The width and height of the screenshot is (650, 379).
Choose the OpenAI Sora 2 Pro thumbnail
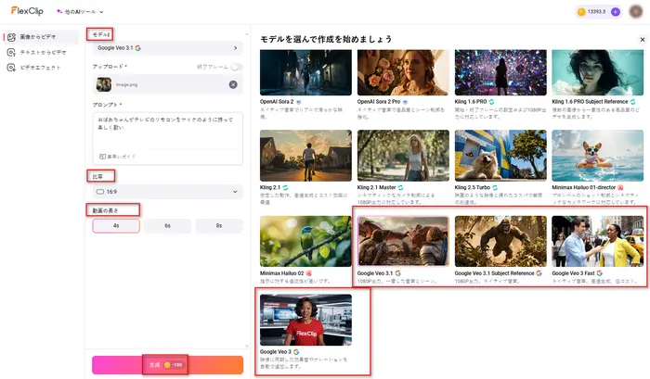coord(403,72)
